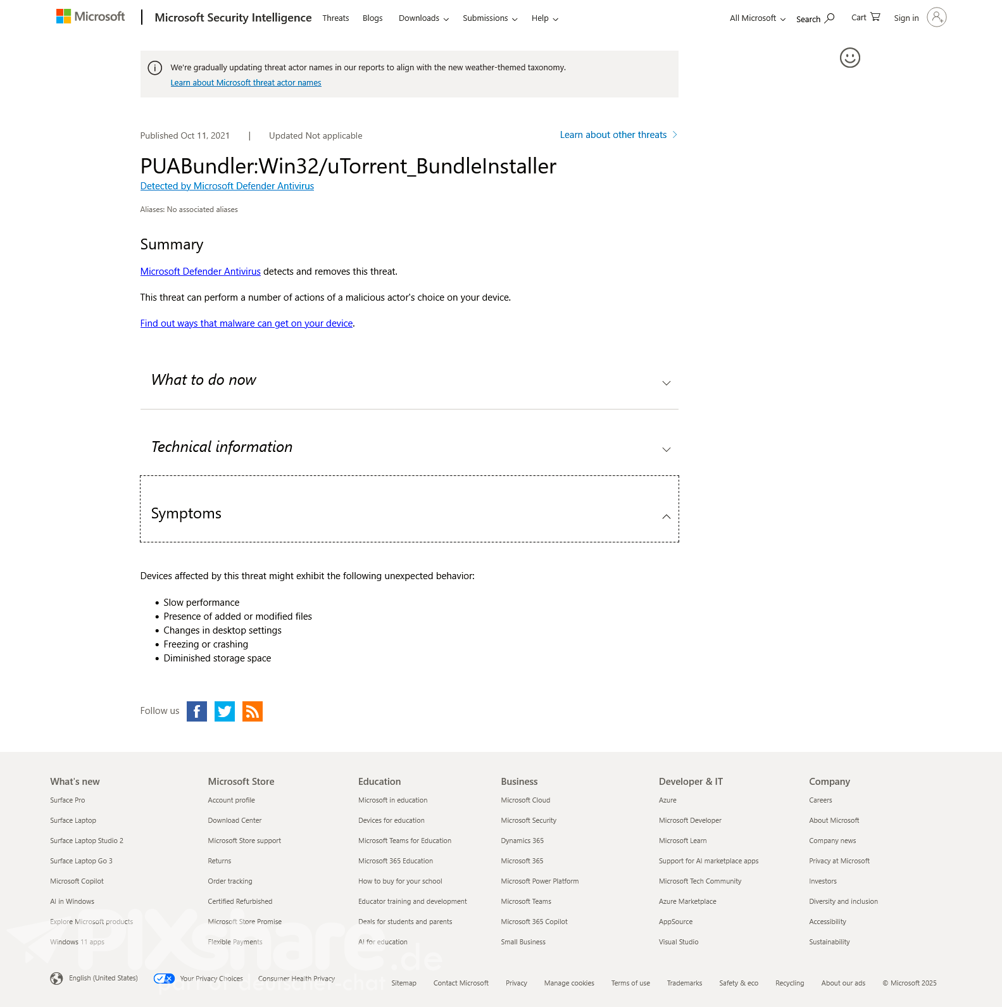Open Recycling footer link
Screen dimensions: 1002x1007
790,983
